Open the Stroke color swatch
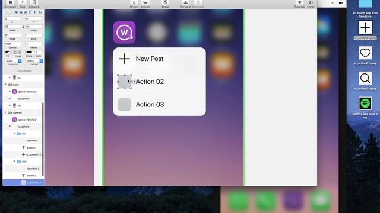This screenshot has width=380, height=213. point(29,53)
